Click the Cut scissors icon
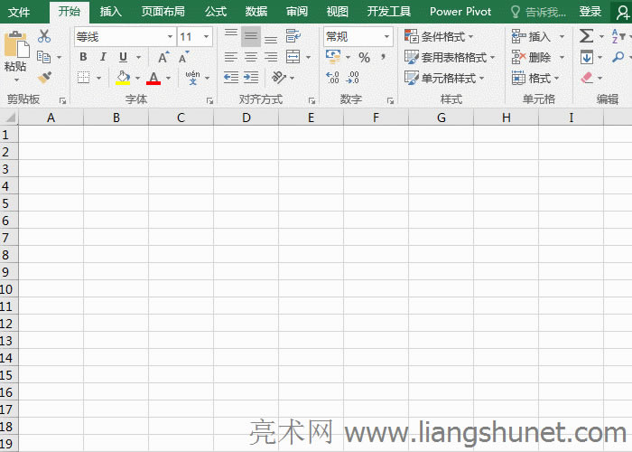632x452 pixels. click(x=43, y=37)
